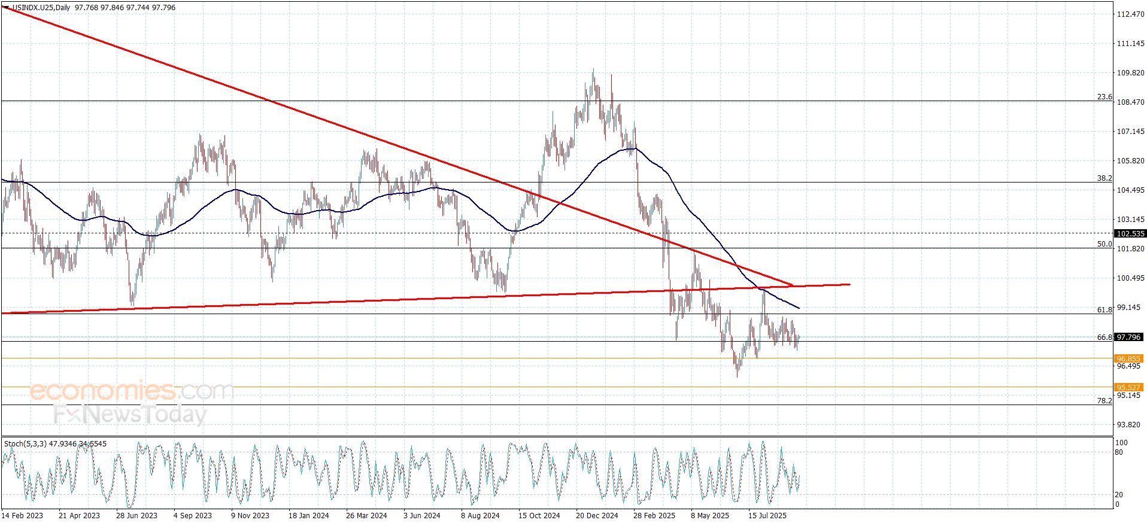
Task: Click the 23.6 Fibonacci level label
Action: click(1104, 97)
